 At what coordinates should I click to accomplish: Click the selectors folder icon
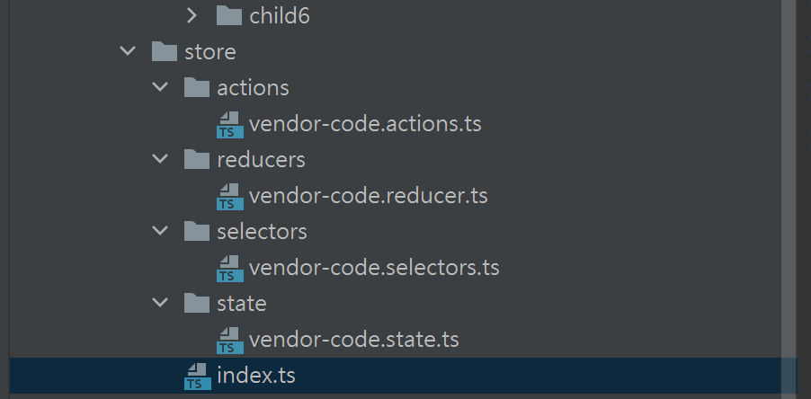click(197, 231)
